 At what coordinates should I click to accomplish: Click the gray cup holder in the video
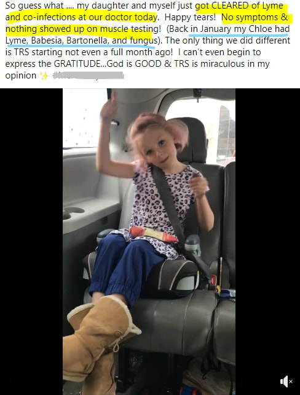[73, 212]
